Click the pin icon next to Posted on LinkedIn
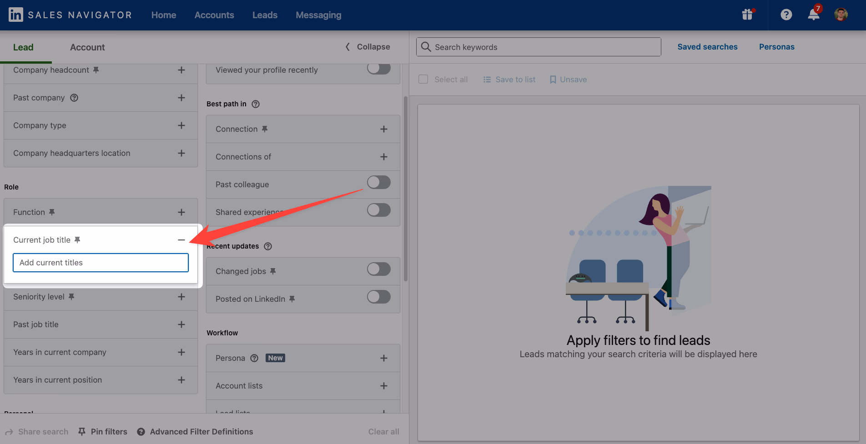866x444 pixels. click(x=292, y=299)
